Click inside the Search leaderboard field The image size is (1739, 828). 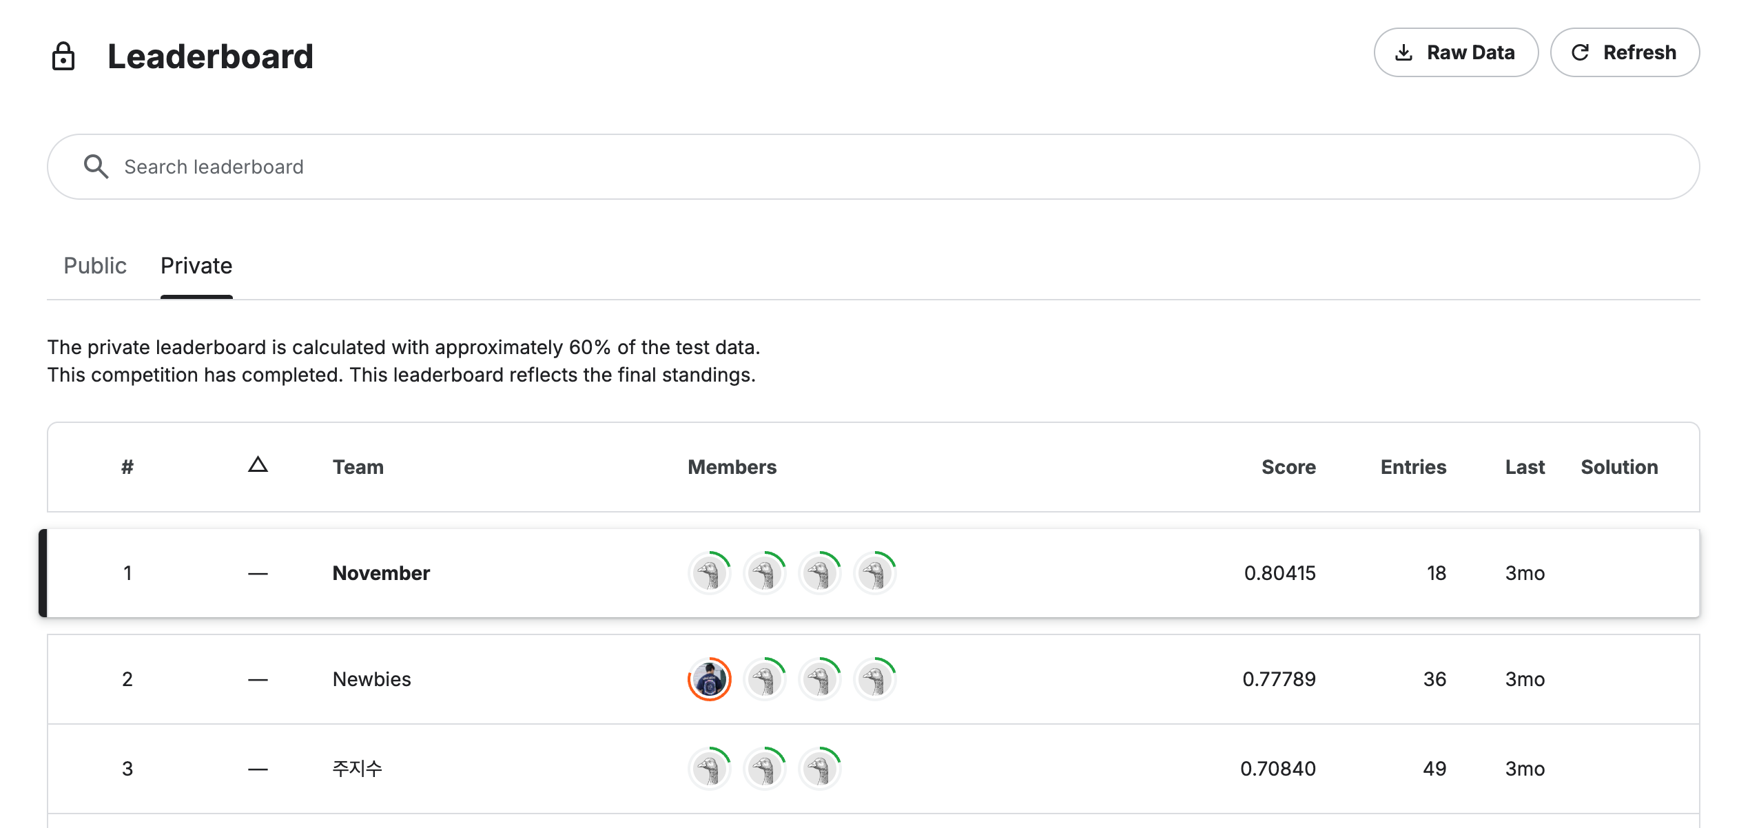click(482, 166)
